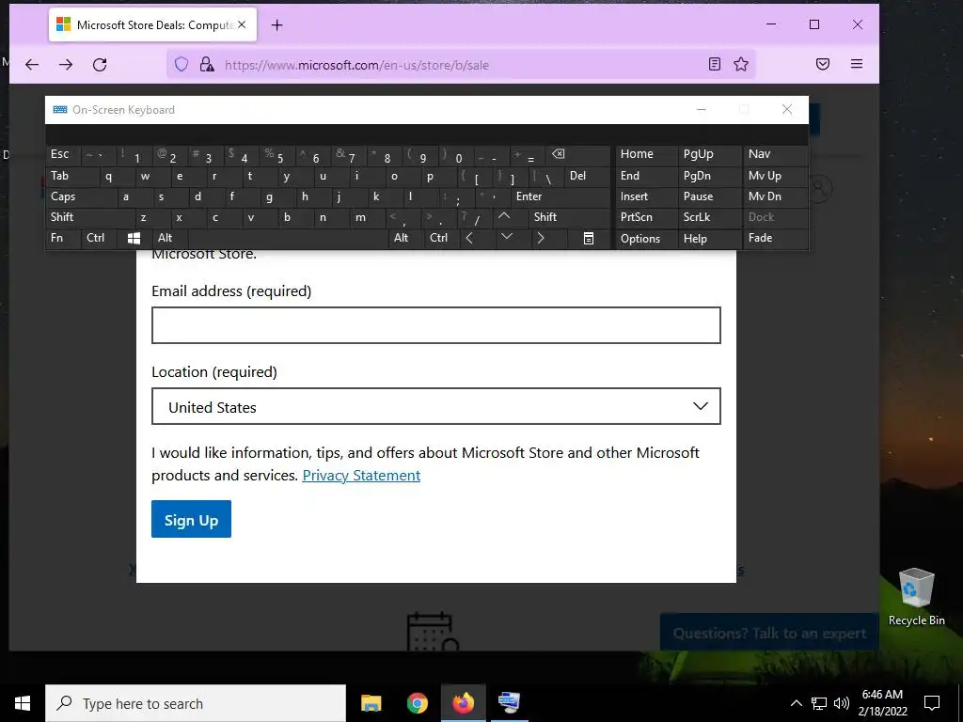Click the context menu key on keyboard
This screenshot has height=722, width=963.
coord(589,238)
